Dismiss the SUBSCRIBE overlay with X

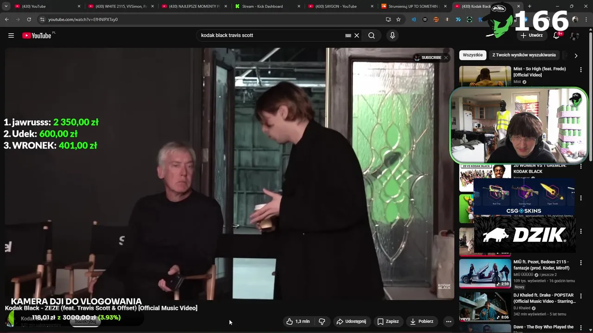point(446,57)
